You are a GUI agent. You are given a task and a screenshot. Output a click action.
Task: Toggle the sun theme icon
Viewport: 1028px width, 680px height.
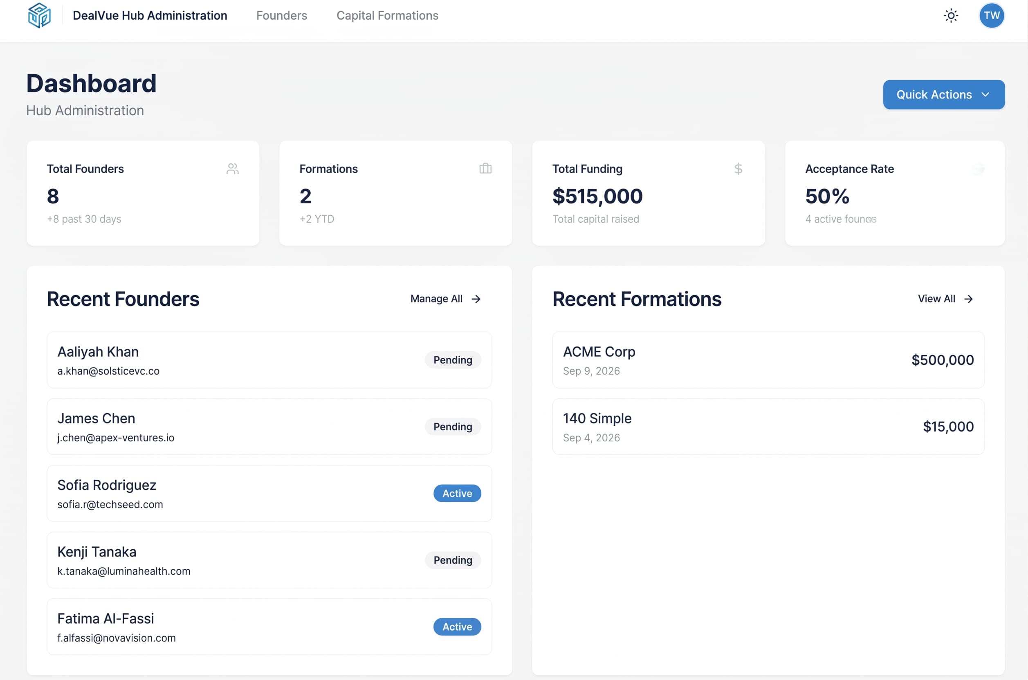tap(951, 16)
